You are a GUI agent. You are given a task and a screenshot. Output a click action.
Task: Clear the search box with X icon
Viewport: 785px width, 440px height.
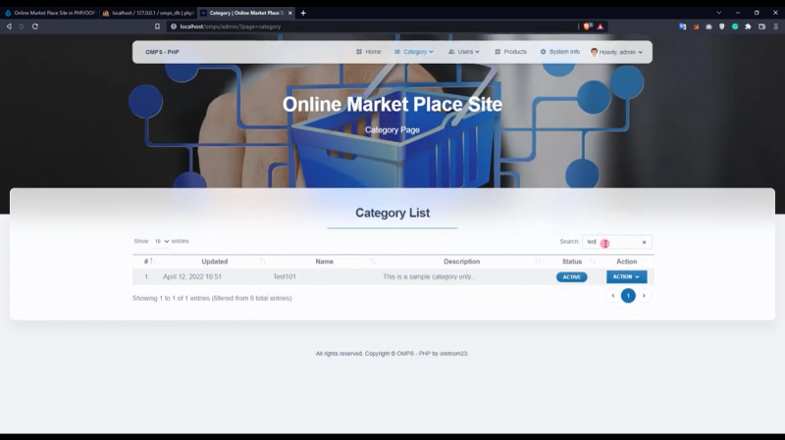point(644,242)
